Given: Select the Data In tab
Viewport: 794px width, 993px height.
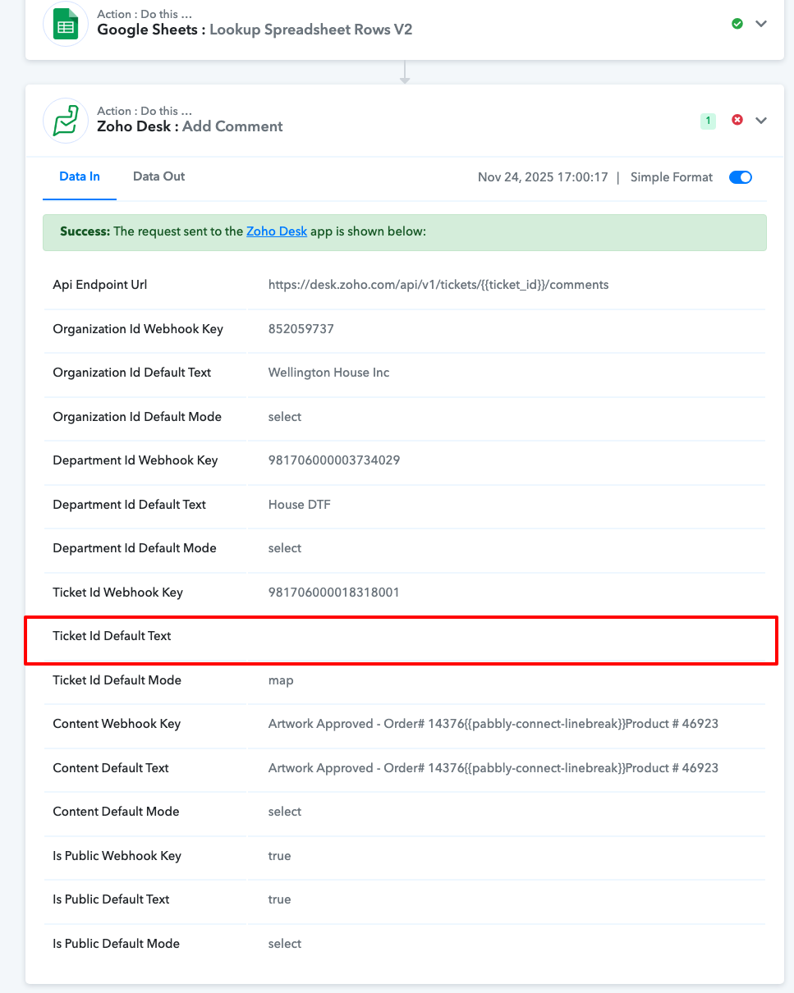Looking at the screenshot, I should 80,176.
